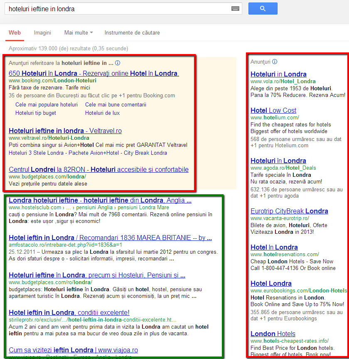Visit the 'Hoteluri de lux' sitelink

click(x=102, y=113)
